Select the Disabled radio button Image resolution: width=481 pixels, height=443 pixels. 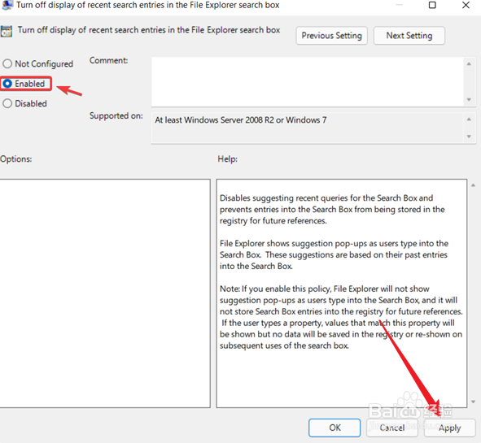click(7, 103)
